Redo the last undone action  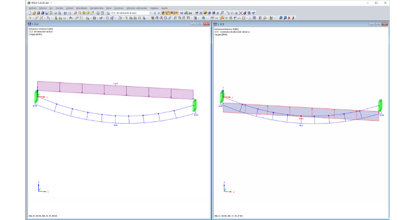pyautogui.click(x=69, y=13)
